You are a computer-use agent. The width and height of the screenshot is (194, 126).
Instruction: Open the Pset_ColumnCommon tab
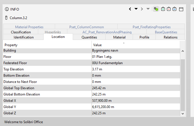86,27
